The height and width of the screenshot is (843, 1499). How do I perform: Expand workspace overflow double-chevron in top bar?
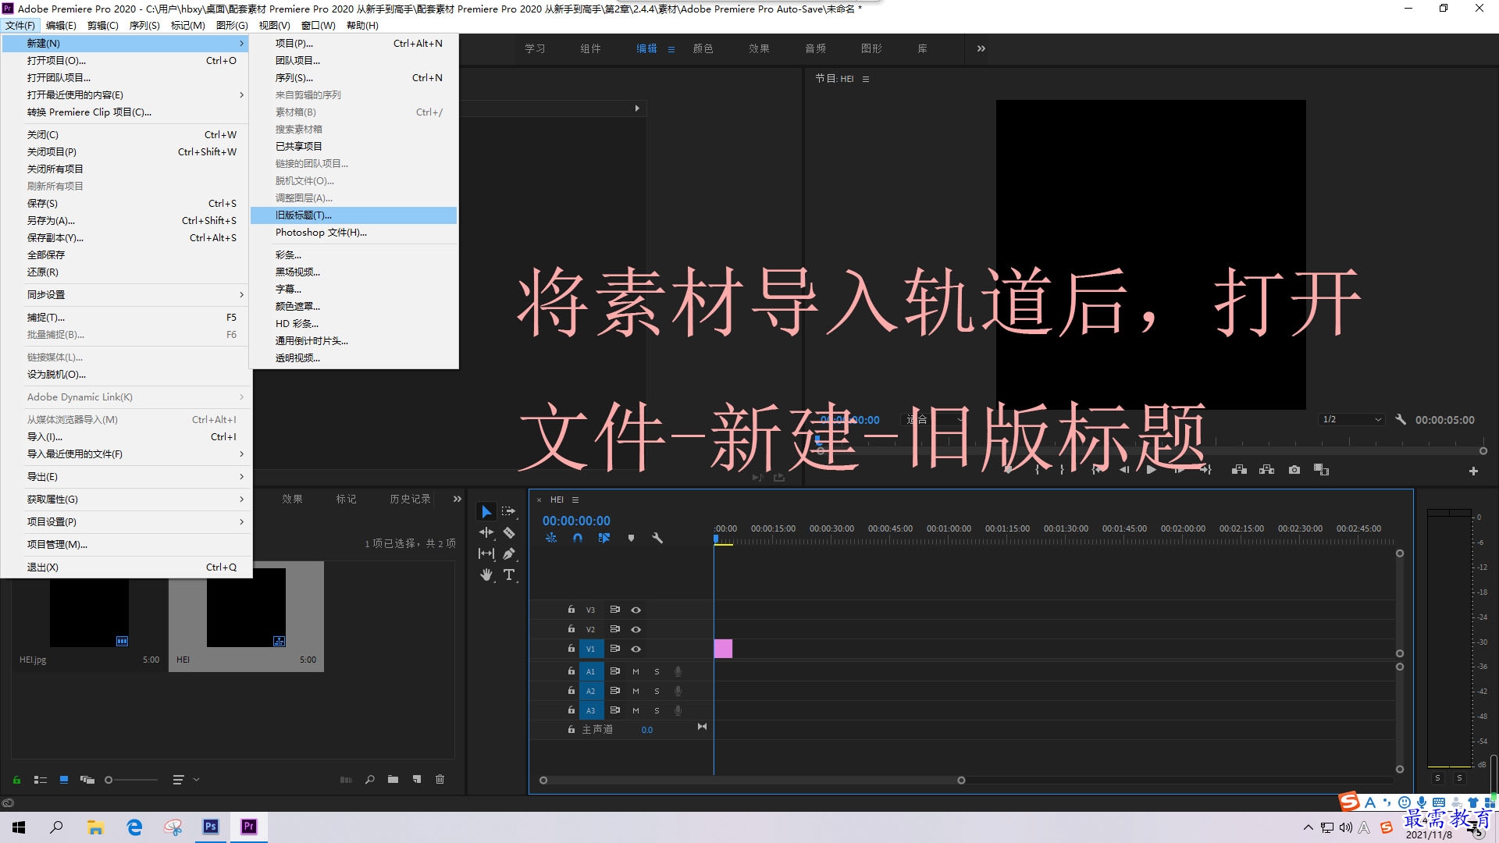[981, 48]
